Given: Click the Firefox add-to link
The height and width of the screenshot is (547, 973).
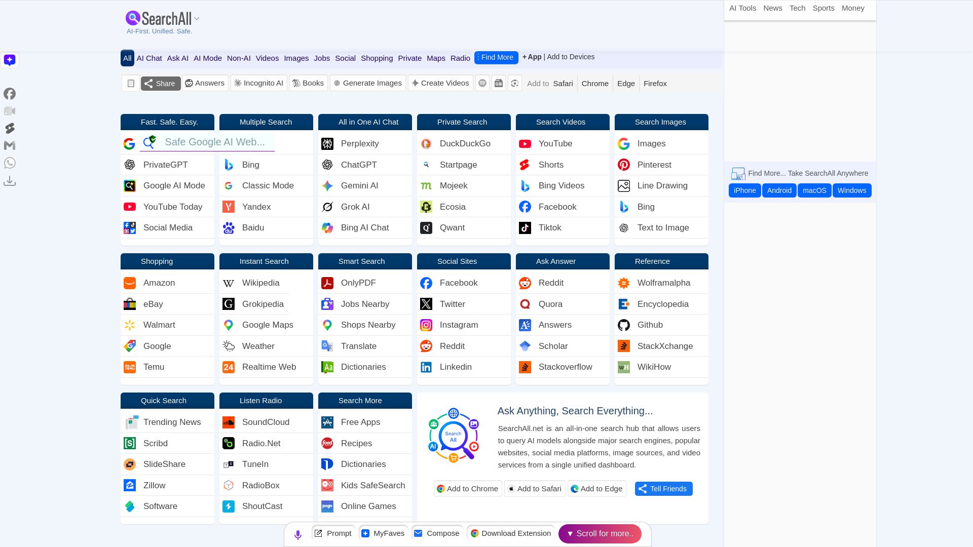Looking at the screenshot, I should click(655, 84).
